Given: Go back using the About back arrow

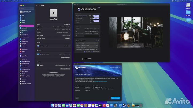Looking at the screenshot, I should pos(37,5).
